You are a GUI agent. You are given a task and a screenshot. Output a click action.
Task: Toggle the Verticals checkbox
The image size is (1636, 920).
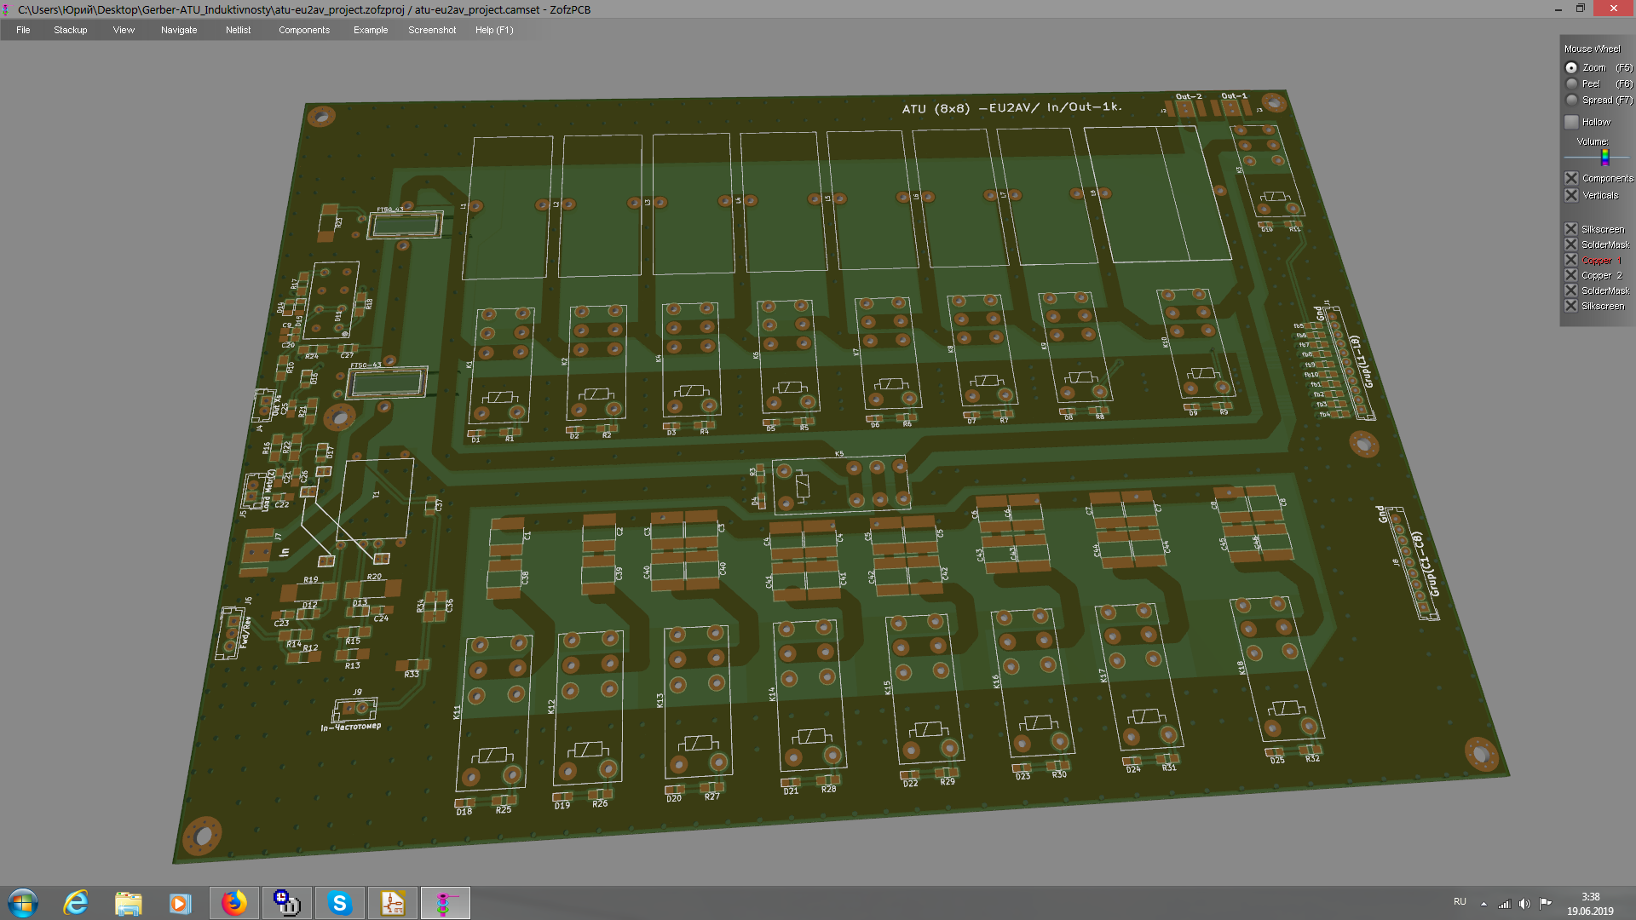point(1571,195)
